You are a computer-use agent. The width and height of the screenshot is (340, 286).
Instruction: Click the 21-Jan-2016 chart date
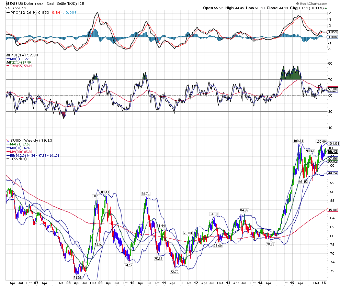[14, 8]
